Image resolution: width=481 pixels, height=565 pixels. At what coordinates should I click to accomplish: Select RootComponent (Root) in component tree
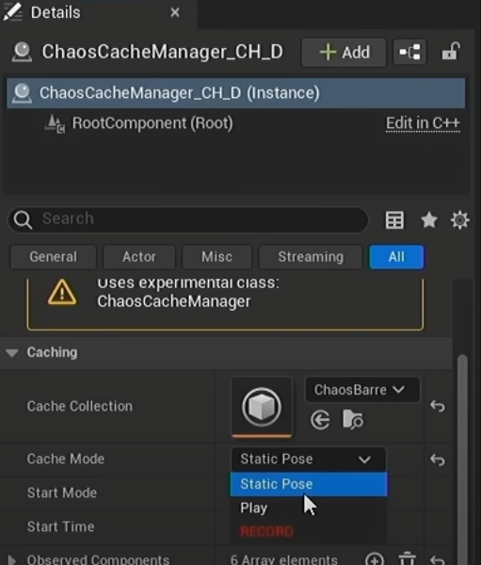[152, 123]
